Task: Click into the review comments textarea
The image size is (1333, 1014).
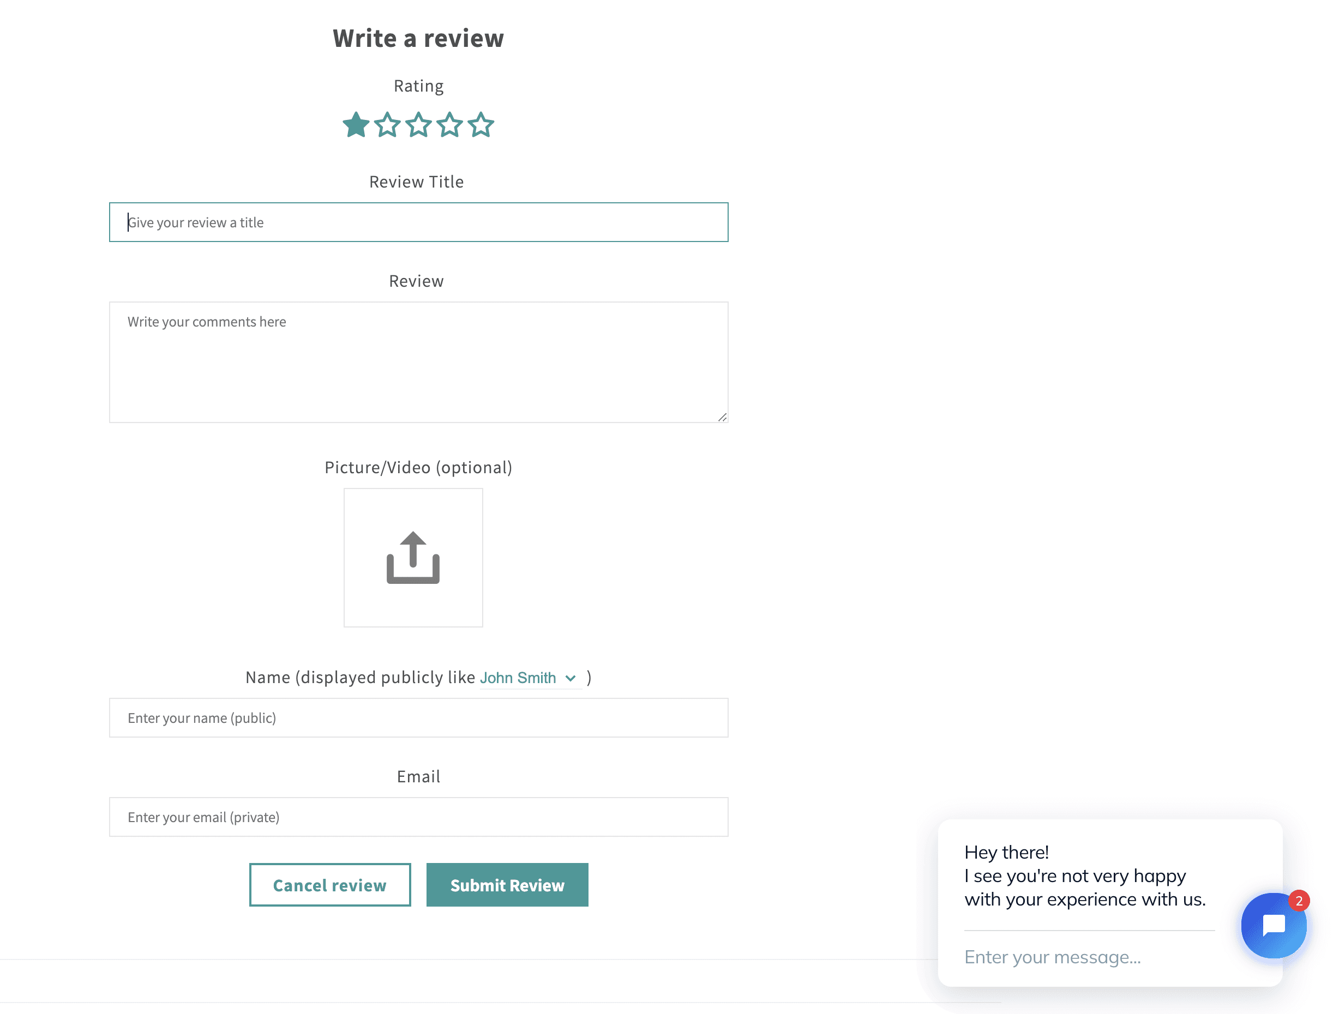Action: tap(418, 362)
